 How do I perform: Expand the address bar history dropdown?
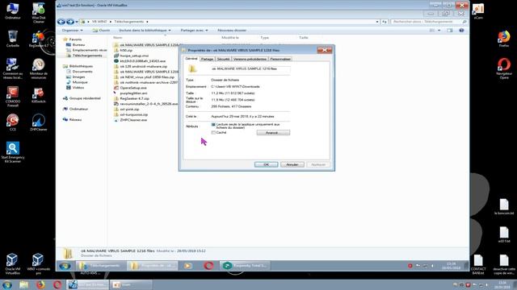pyautogui.click(x=377, y=22)
